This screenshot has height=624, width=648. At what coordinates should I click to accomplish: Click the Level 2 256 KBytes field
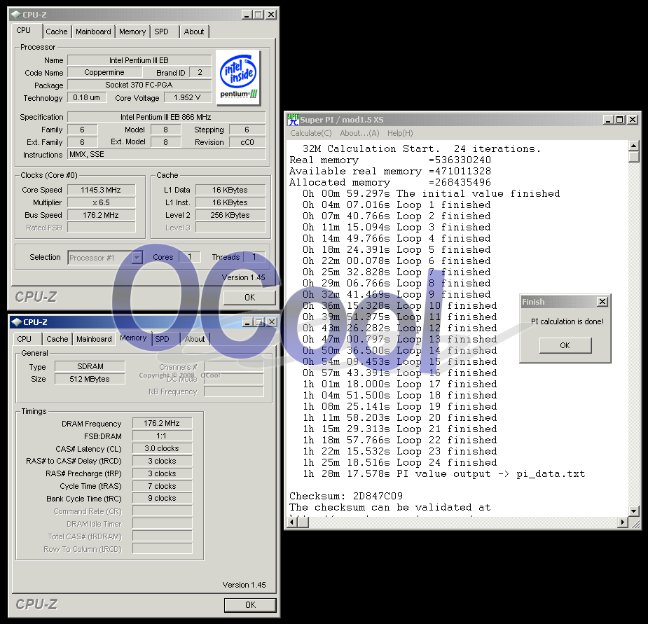click(230, 215)
